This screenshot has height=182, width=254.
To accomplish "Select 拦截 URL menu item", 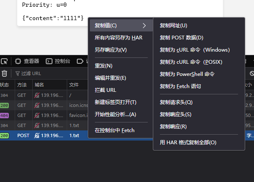I will point(121,90).
